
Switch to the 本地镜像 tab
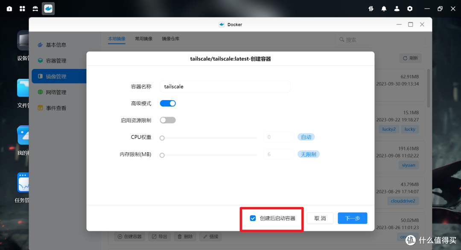tap(117, 39)
